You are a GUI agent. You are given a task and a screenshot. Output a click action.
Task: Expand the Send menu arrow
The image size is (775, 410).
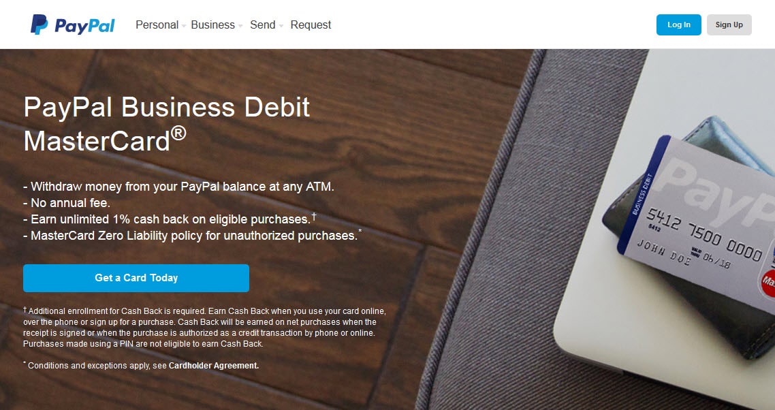(x=281, y=26)
